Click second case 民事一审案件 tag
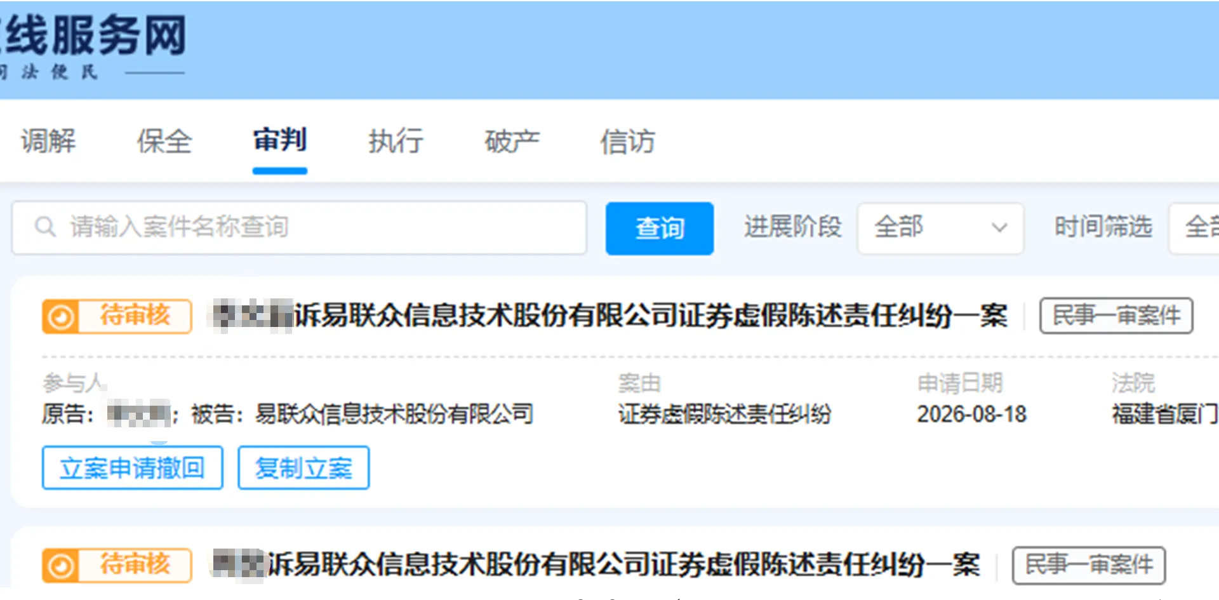 point(1089,564)
